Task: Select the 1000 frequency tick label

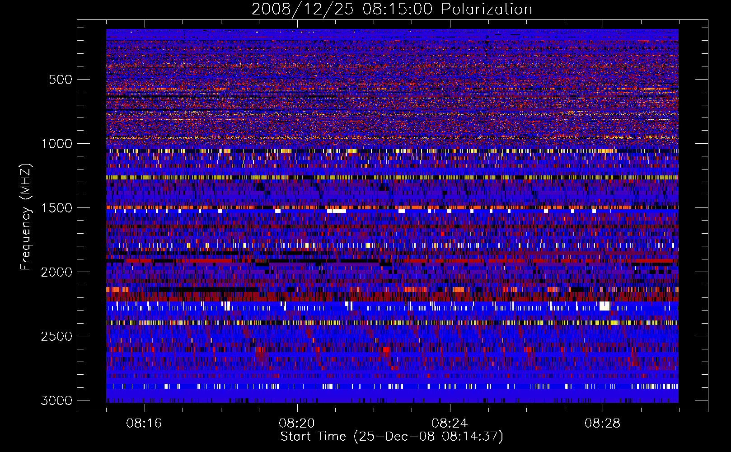Action: point(57,144)
